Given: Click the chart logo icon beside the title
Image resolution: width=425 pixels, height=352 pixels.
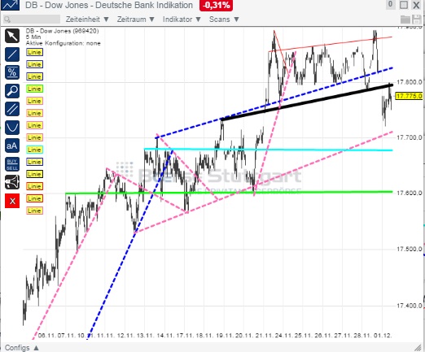Looking at the screenshot, I should (x=11, y=5).
